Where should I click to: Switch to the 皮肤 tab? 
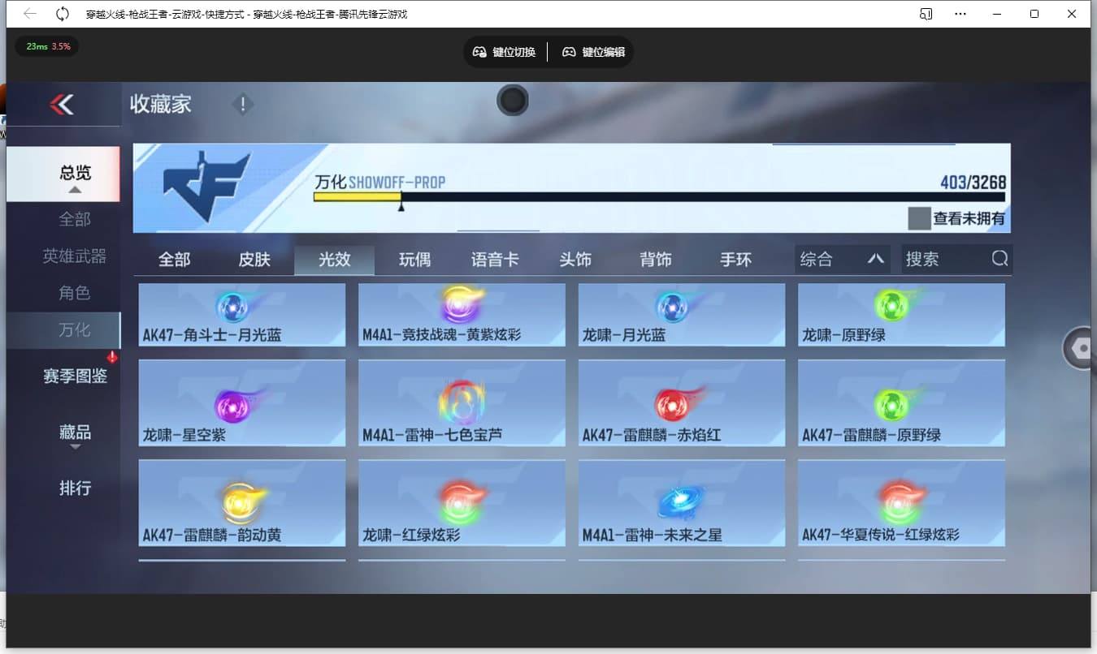point(254,259)
